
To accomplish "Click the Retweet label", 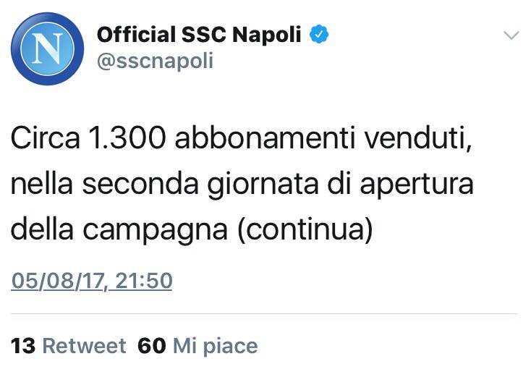I will pyautogui.click(x=84, y=346).
